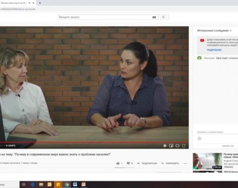Open Task View on the taskbar
238x188 pixels.
24,185
